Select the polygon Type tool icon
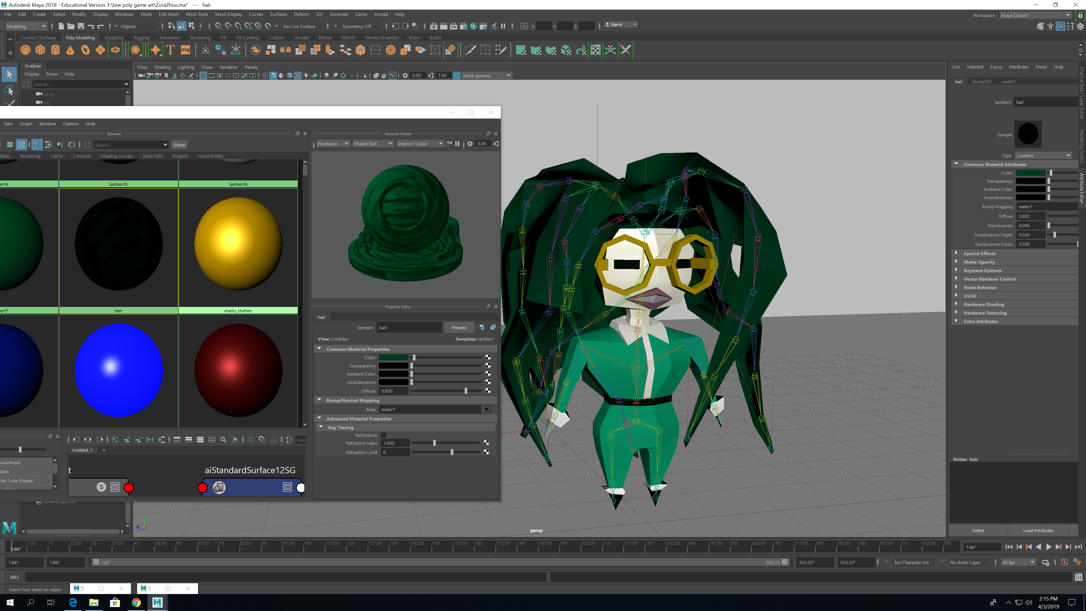This screenshot has height=611, width=1086. tap(170, 50)
